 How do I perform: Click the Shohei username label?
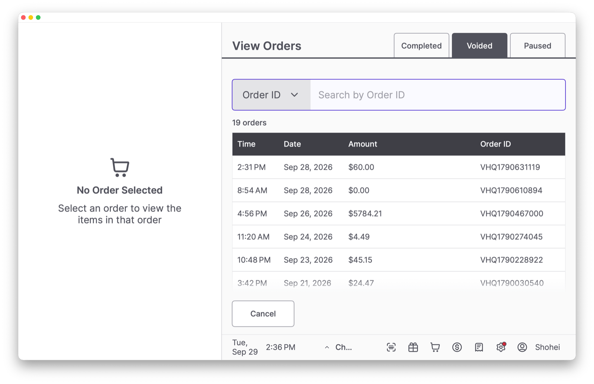pos(548,347)
